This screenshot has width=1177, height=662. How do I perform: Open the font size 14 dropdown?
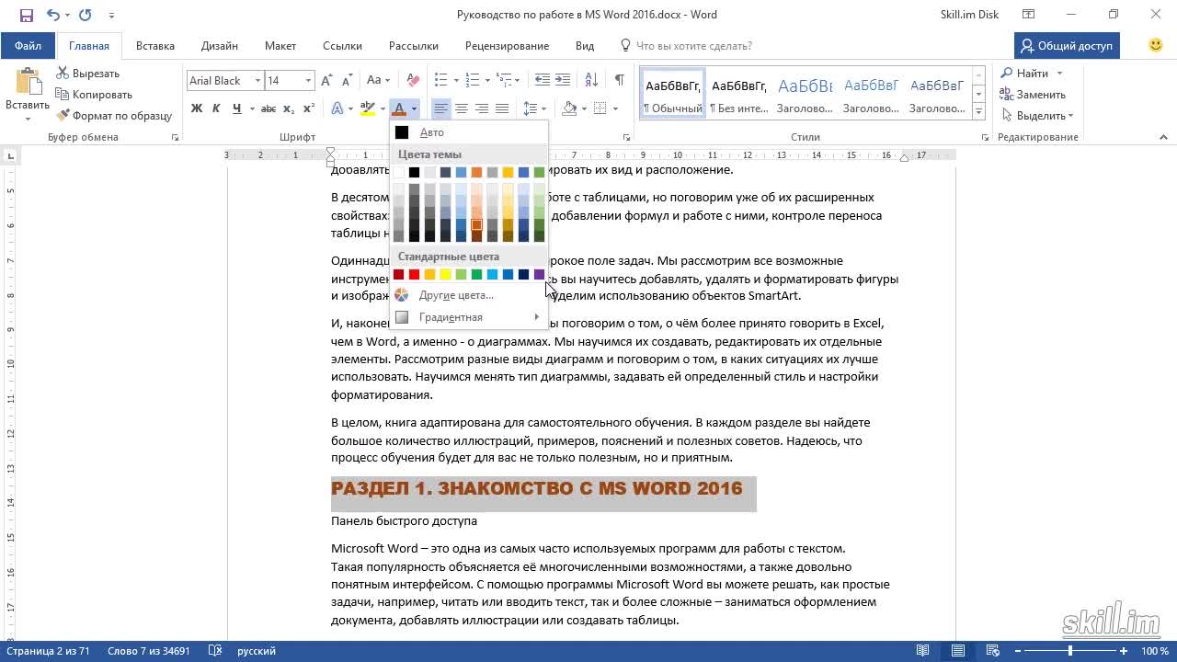[x=309, y=81]
